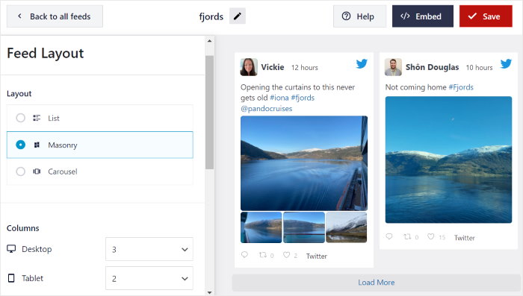Click the Masonry grid icon
The width and height of the screenshot is (523, 296).
coord(37,145)
